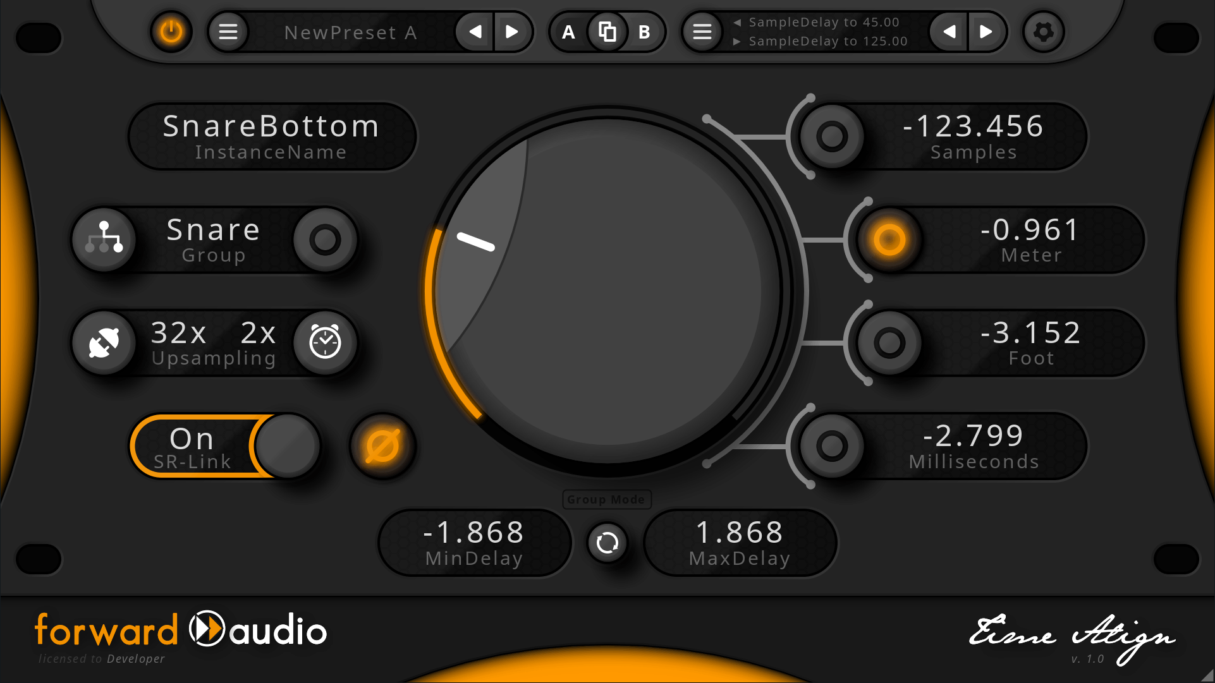The width and height of the screenshot is (1215, 683).
Task: Toggle the SR-Link On switch
Action: pyautogui.click(x=226, y=446)
